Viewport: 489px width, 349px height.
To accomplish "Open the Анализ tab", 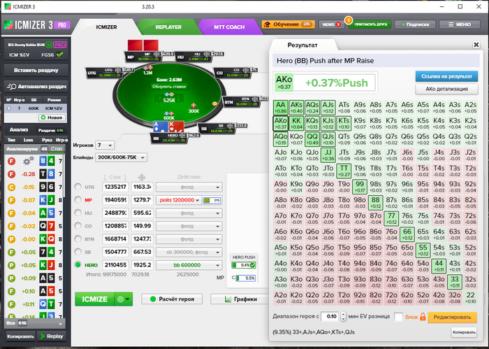I will pos(19,130).
